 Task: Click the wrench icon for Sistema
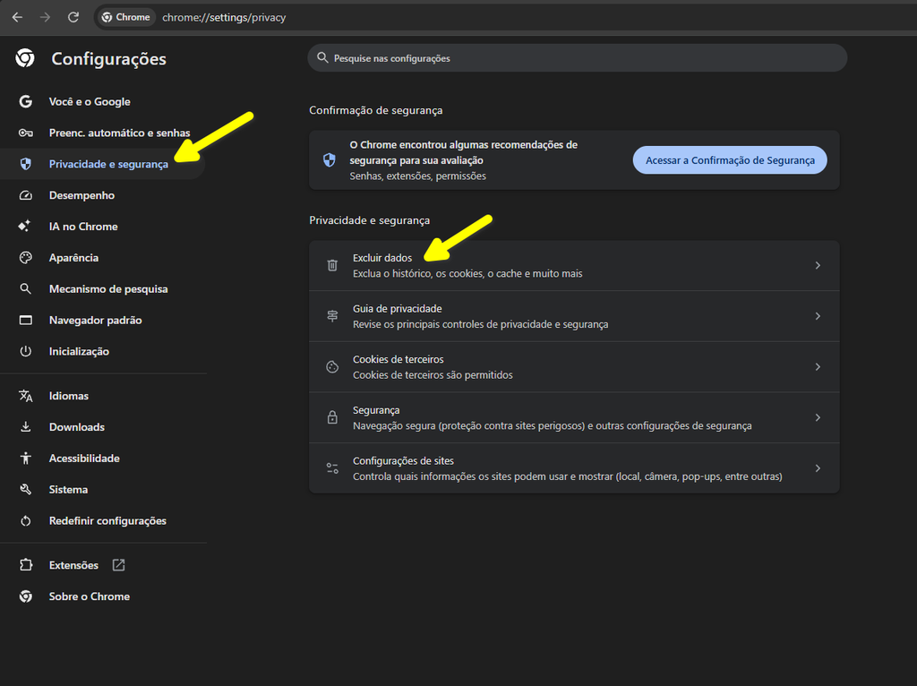(x=26, y=490)
